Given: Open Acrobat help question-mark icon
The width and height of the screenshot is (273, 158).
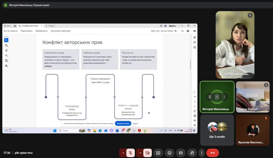Looking at the screenshot, I should coord(161,26).
